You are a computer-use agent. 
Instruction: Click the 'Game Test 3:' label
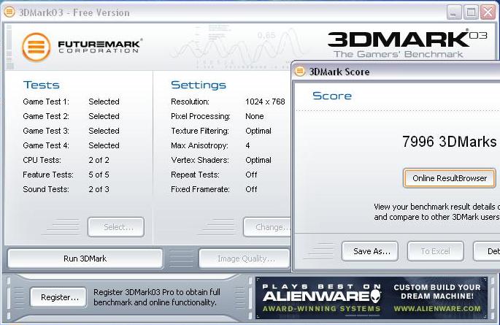pos(46,131)
